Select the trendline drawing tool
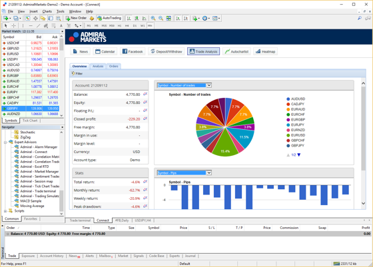The image size is (373, 267). point(38,25)
